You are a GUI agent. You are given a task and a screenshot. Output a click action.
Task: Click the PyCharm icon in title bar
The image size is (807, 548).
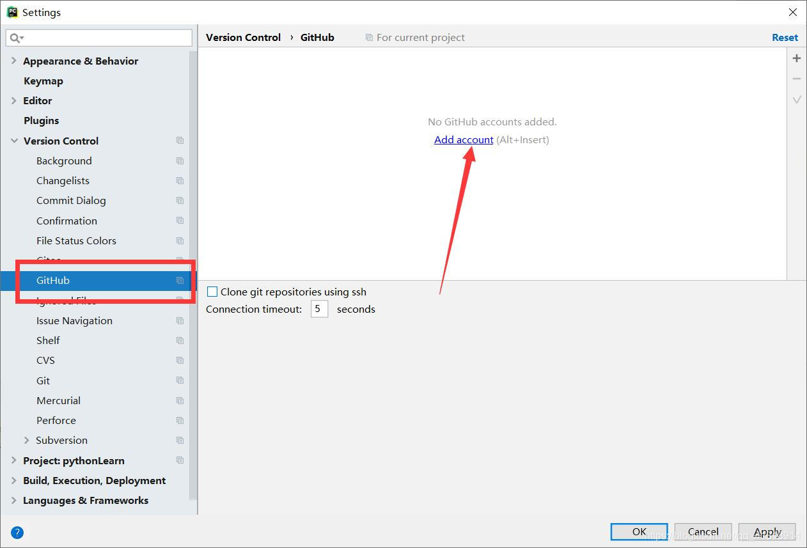(12, 12)
